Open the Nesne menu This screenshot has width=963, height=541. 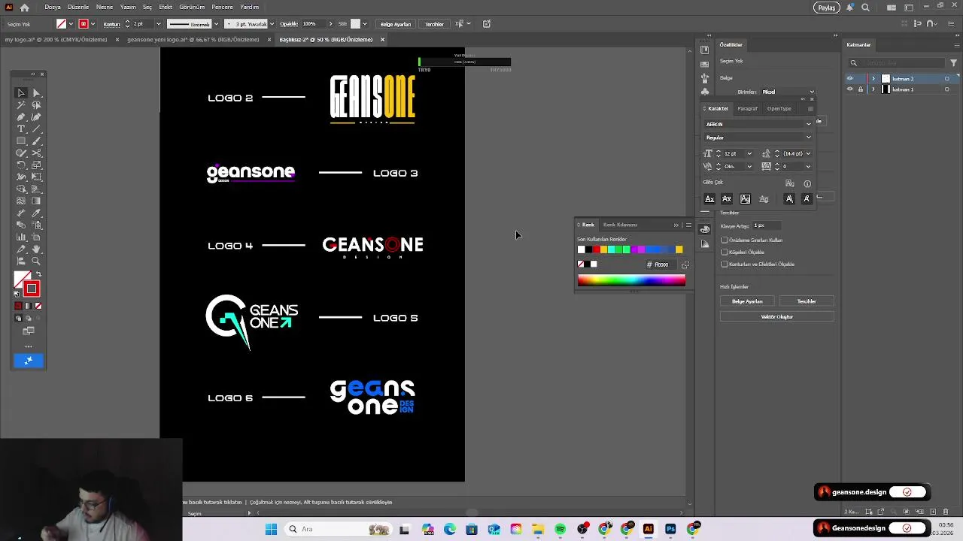point(105,7)
